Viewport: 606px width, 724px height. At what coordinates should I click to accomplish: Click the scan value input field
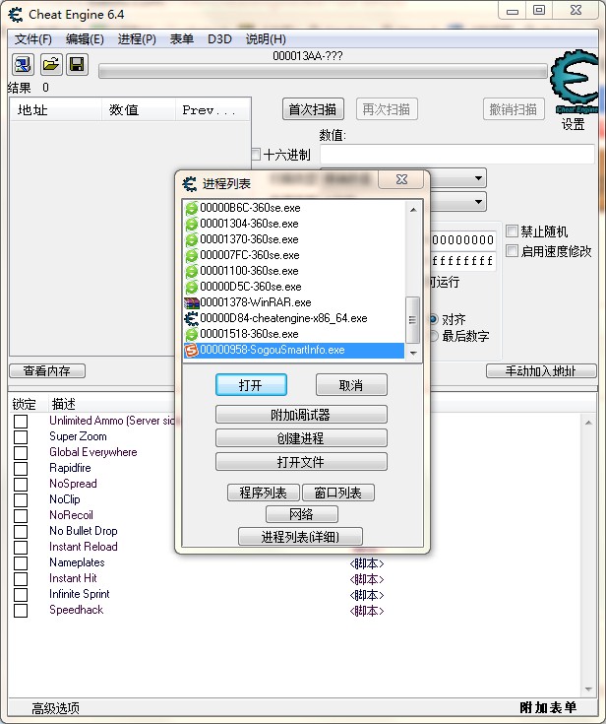tap(457, 155)
